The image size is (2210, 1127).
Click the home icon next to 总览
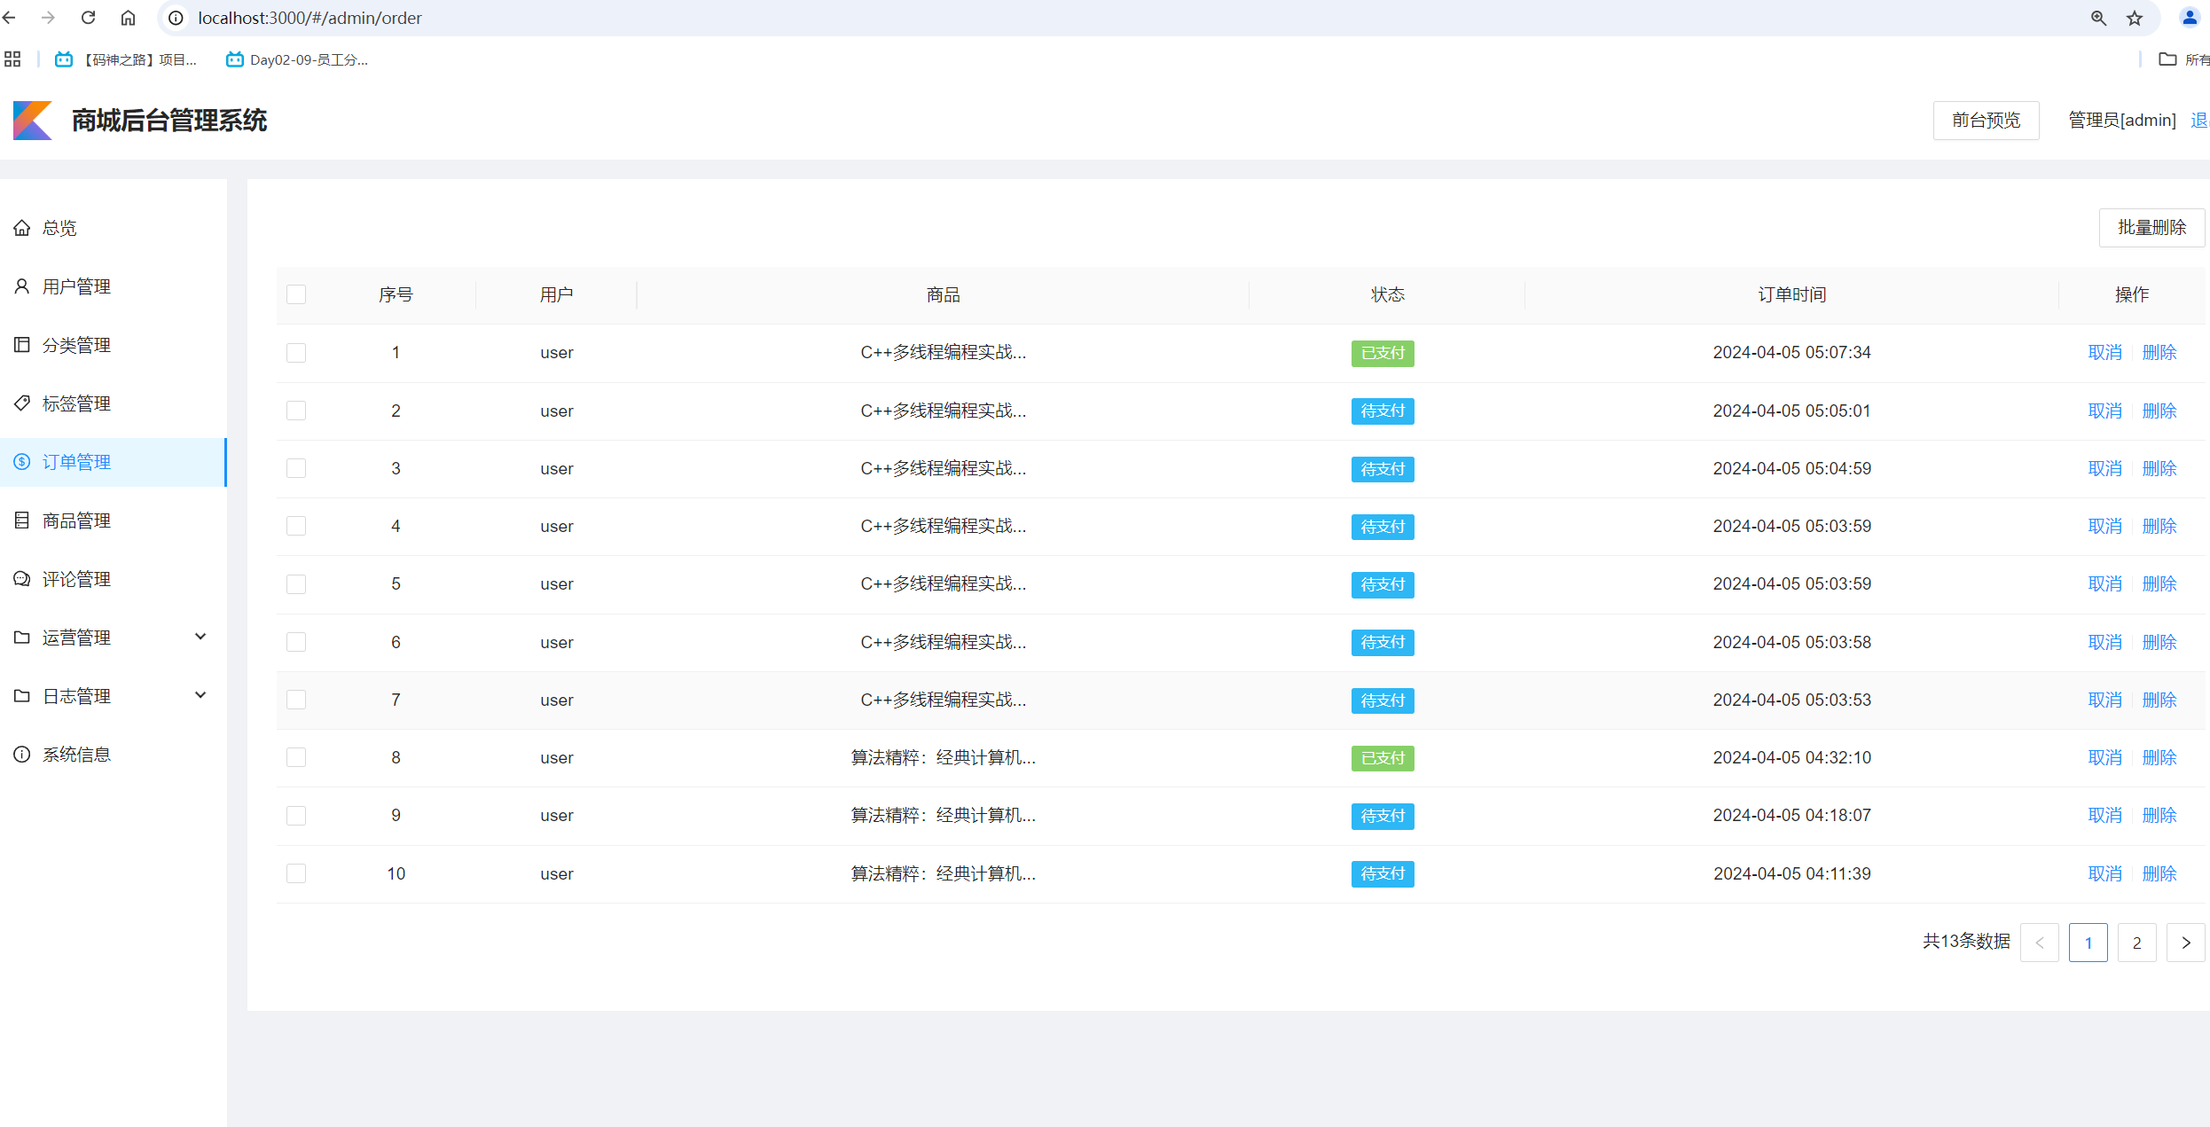pyautogui.click(x=22, y=228)
